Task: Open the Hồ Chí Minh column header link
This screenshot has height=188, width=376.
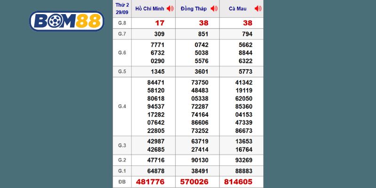Action: pyautogui.click(x=149, y=8)
